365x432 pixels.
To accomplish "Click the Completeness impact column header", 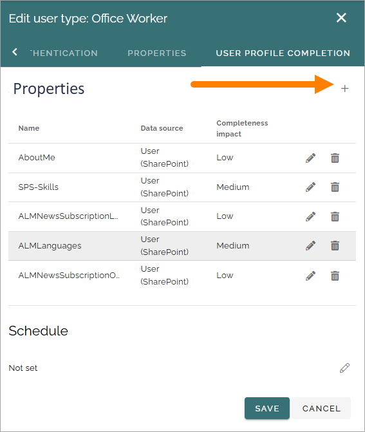I will [242, 128].
